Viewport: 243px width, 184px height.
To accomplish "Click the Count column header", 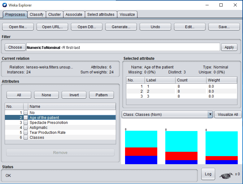I will coord(191,80).
